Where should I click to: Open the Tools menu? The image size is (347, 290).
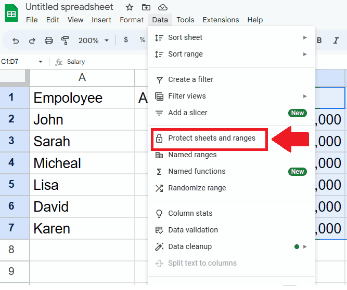185,20
